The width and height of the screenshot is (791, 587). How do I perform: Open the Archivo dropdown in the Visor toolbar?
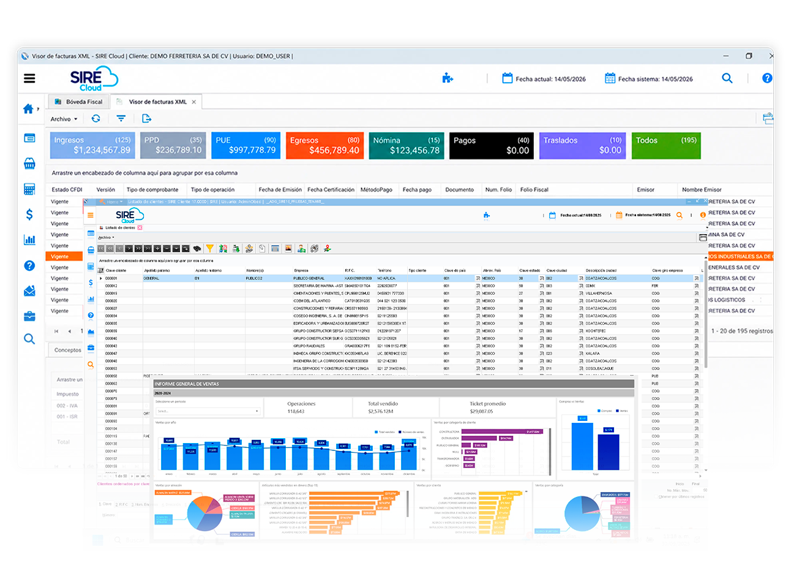[64, 119]
